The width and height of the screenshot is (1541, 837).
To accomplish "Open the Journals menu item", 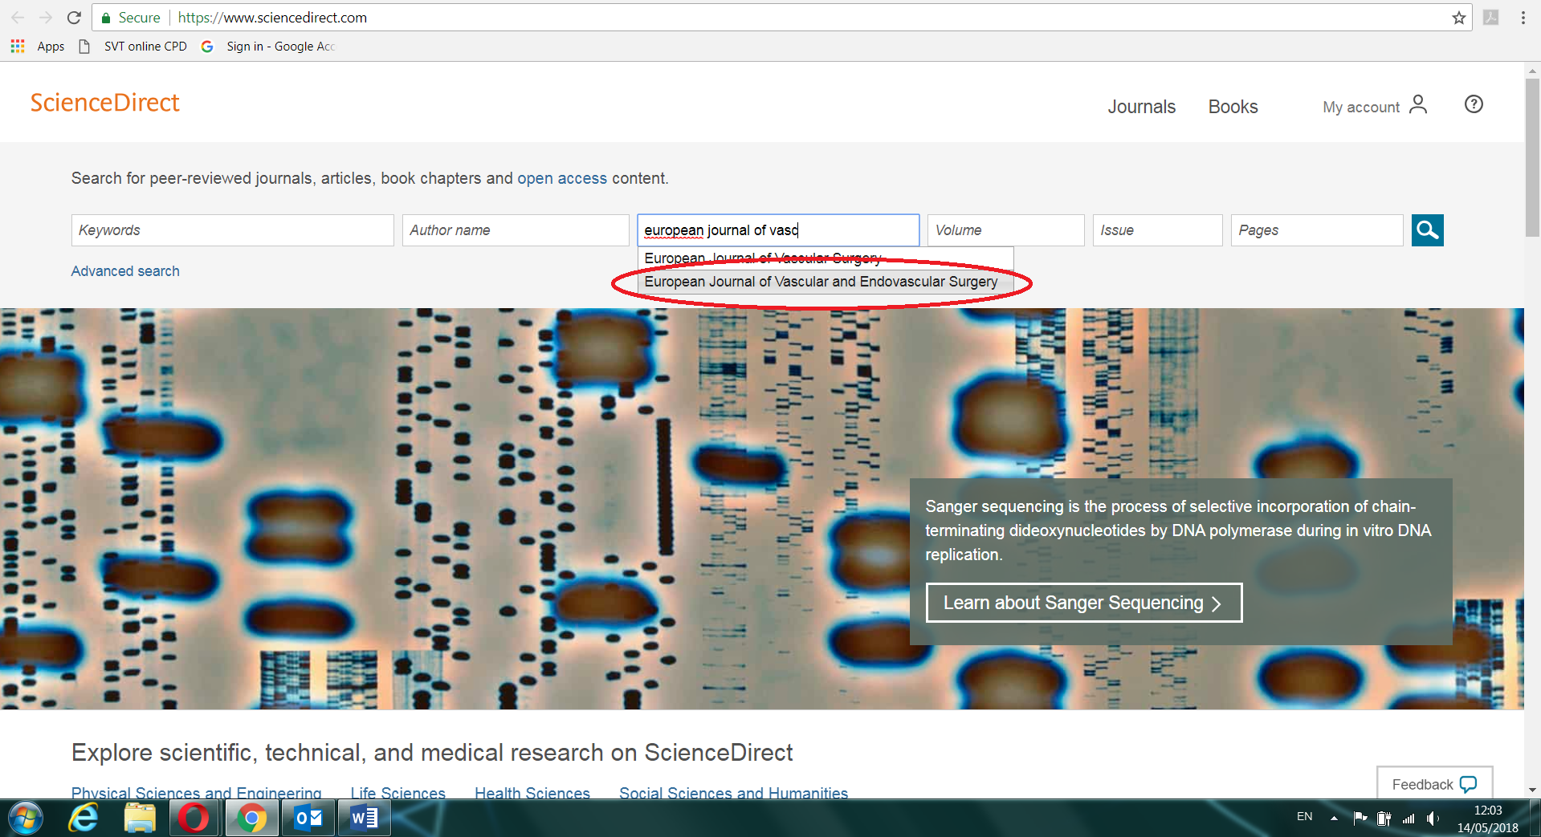I will (x=1141, y=107).
